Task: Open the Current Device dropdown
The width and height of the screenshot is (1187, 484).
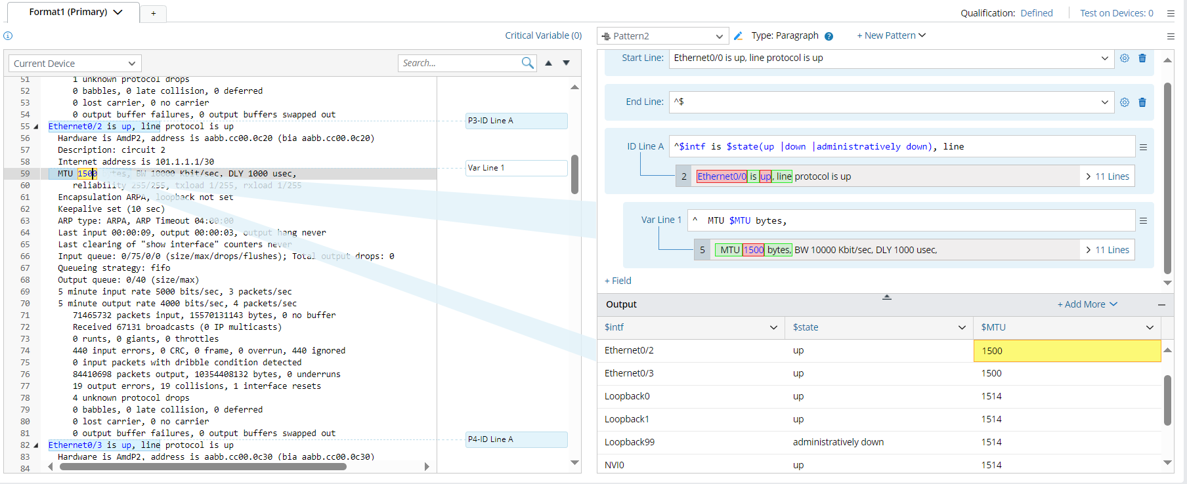Action: coord(75,64)
